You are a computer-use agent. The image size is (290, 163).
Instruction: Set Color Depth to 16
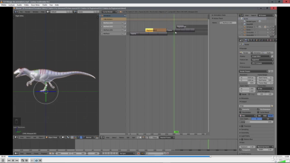click(x=268, y=119)
